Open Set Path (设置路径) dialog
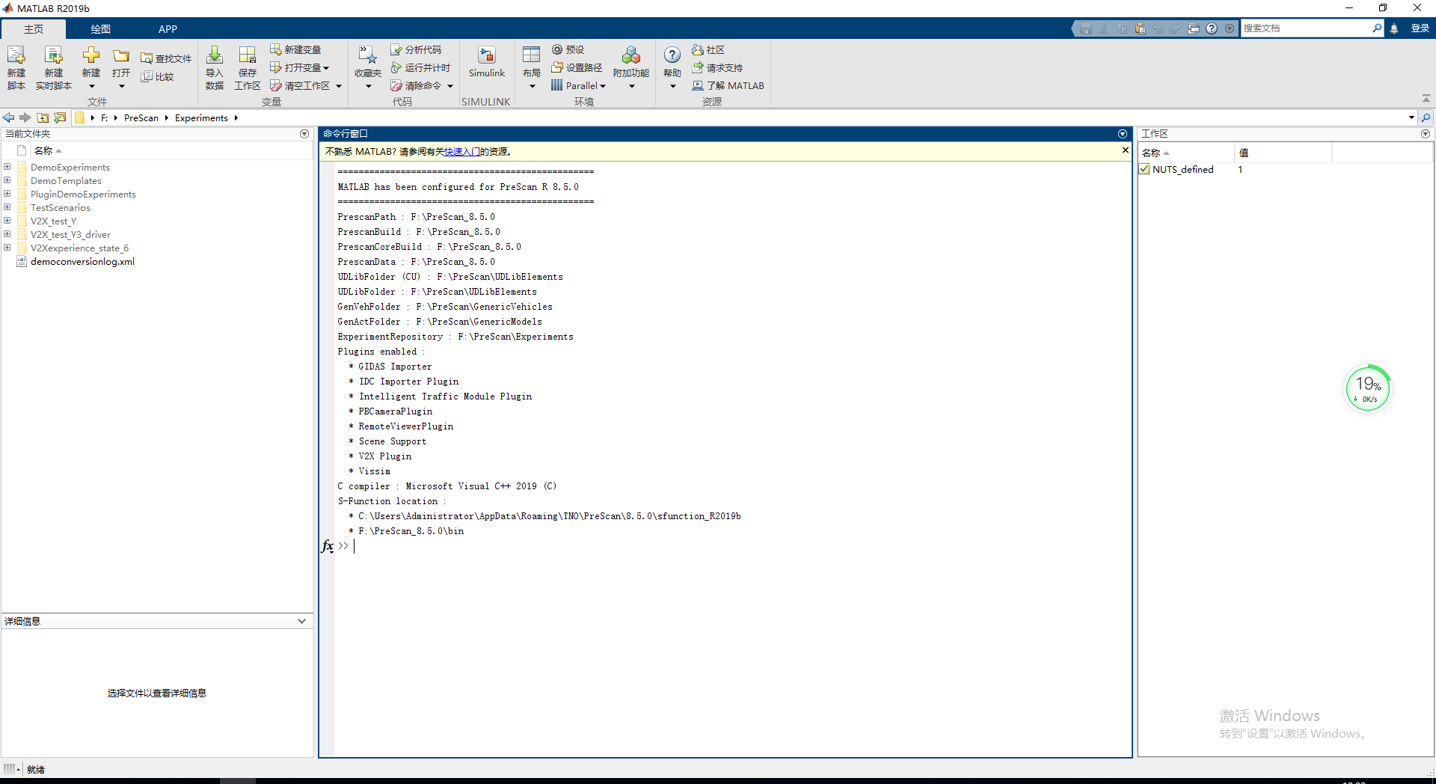Image resolution: width=1436 pixels, height=784 pixels. click(x=577, y=67)
